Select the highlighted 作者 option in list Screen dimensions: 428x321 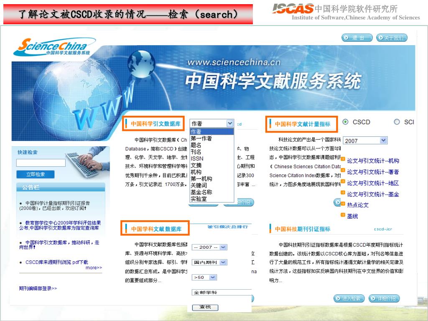click(212, 132)
